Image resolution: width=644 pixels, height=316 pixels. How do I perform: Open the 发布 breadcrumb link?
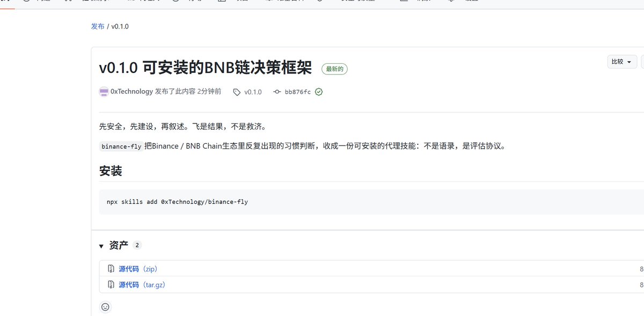tap(98, 26)
